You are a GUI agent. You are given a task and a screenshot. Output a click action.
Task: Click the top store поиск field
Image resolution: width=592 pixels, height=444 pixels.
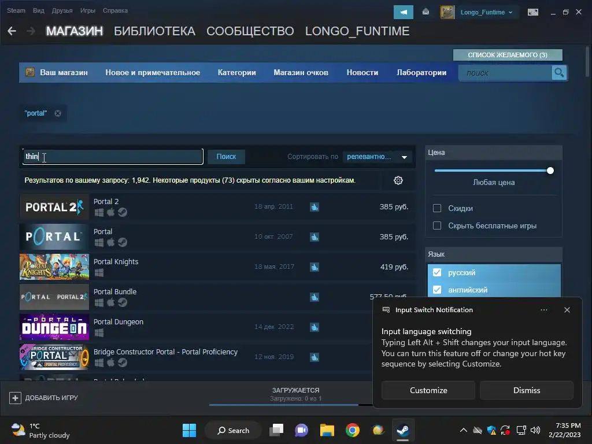tap(505, 72)
